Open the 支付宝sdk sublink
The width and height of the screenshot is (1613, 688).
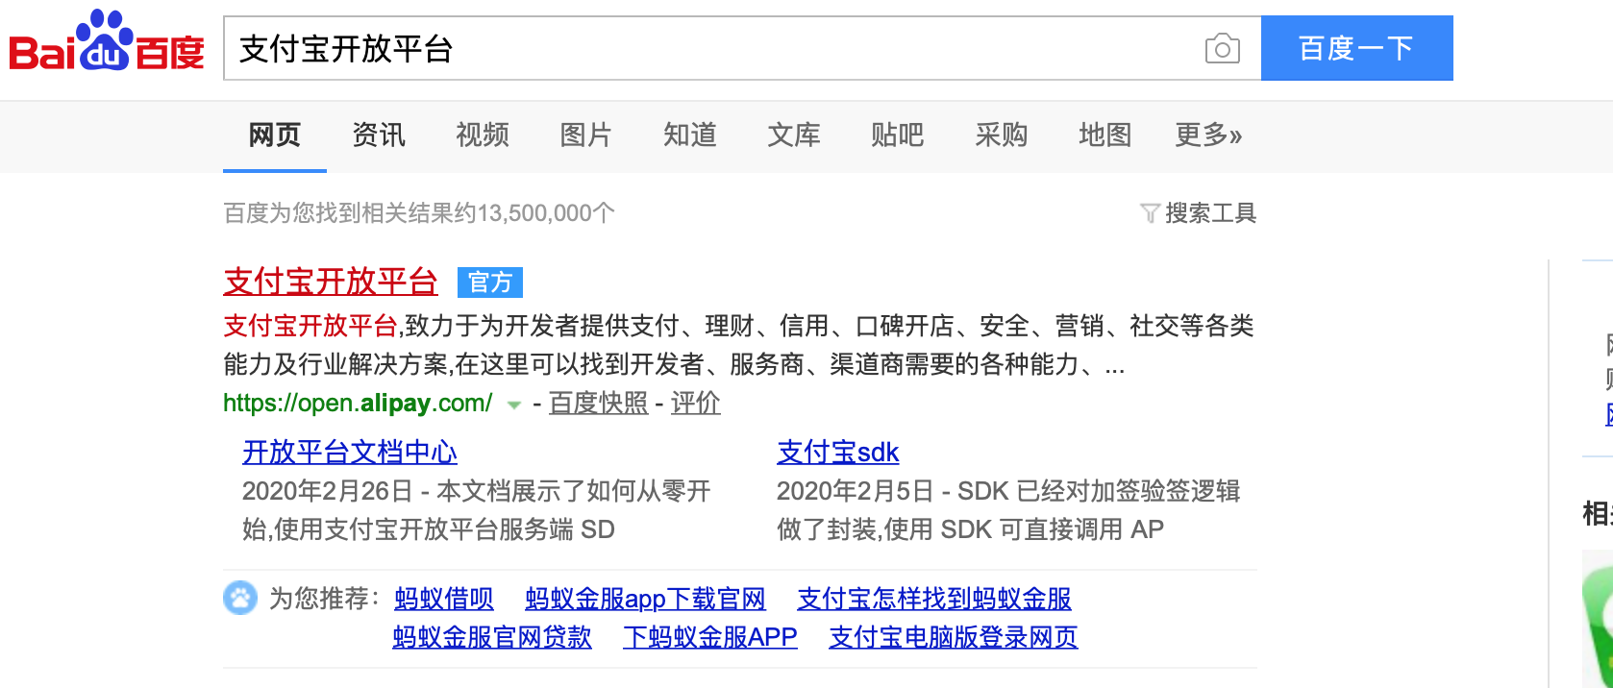838,453
